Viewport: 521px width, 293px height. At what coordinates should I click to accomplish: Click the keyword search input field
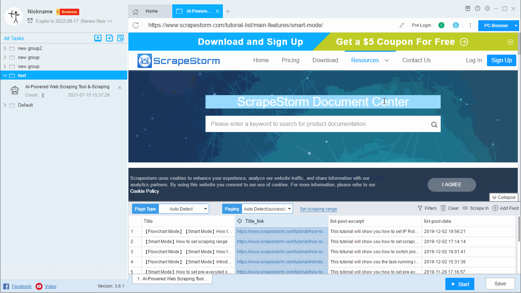pos(323,124)
